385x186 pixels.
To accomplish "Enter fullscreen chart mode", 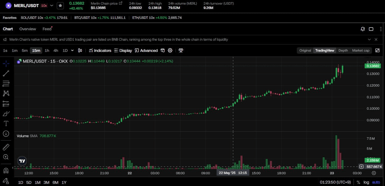I will pyautogui.click(x=377, y=50).
